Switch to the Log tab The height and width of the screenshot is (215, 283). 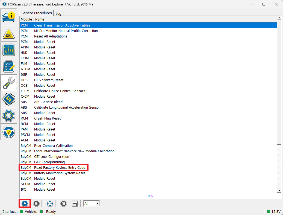coord(58,13)
